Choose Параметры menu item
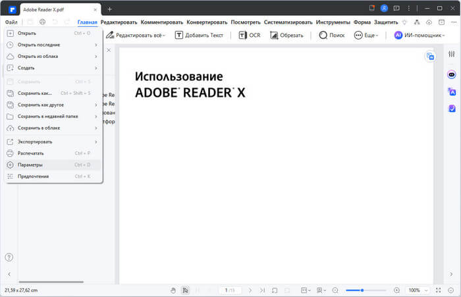Screen dimensions: 461x297 click(x=53, y=165)
